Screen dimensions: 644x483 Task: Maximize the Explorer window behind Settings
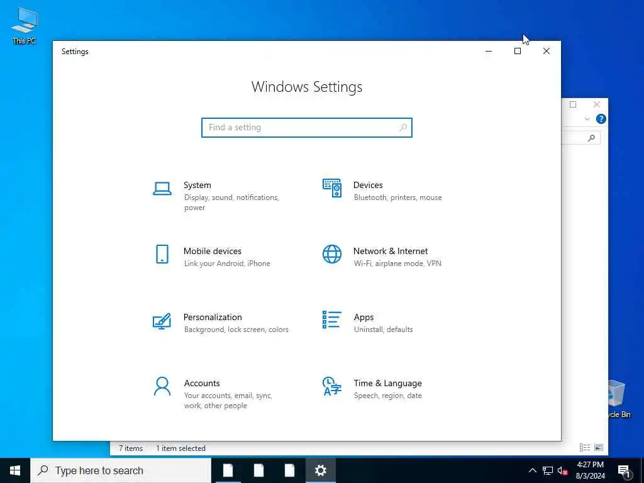573,104
